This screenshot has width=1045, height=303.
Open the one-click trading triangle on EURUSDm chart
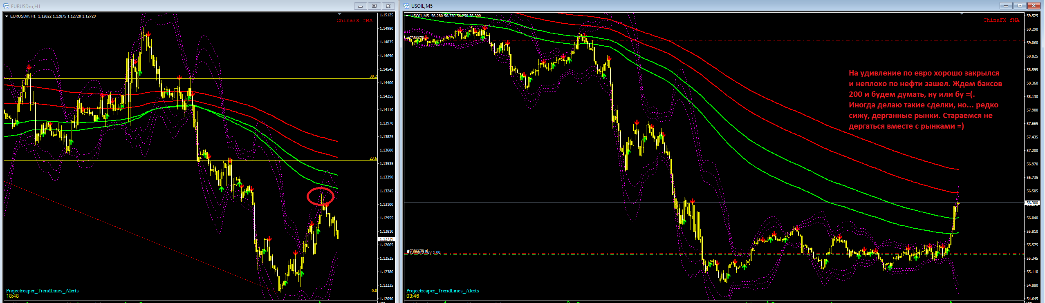7,16
